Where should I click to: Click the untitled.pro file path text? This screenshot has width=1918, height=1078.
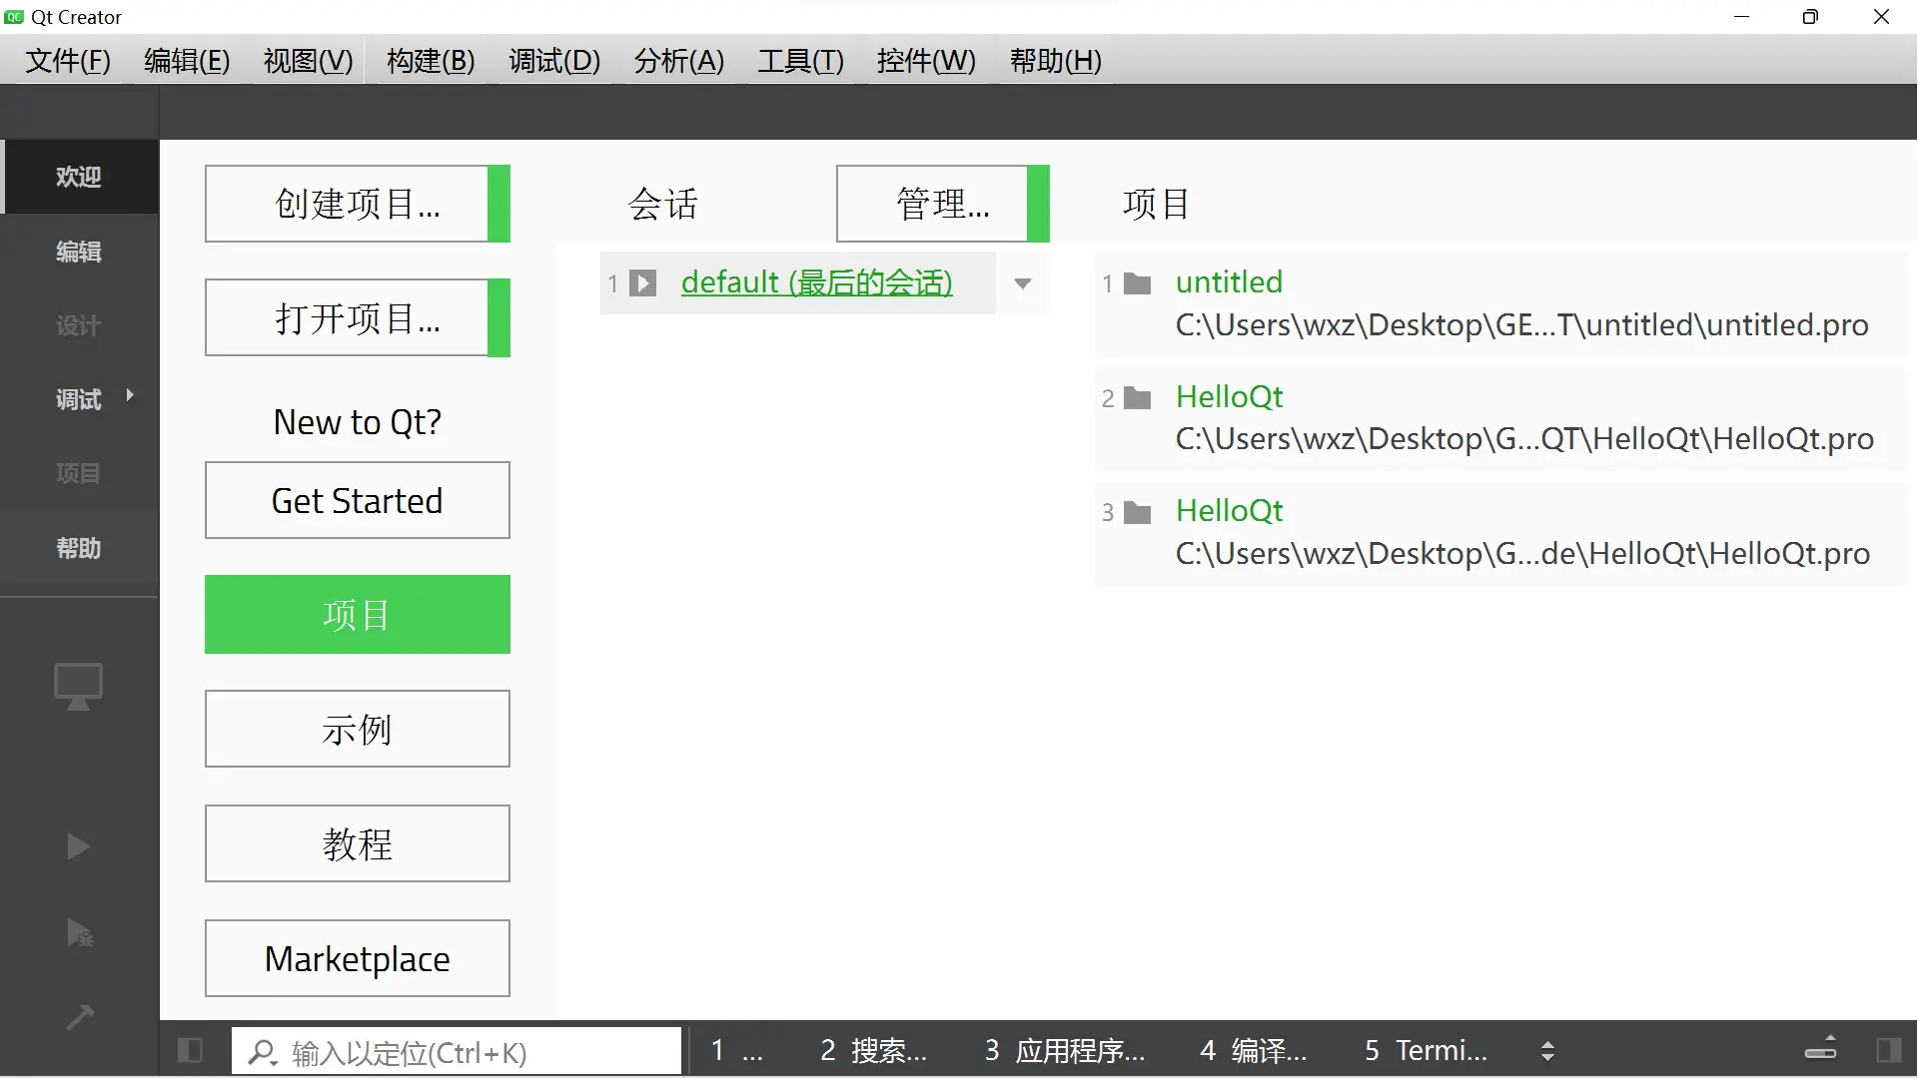point(1521,325)
